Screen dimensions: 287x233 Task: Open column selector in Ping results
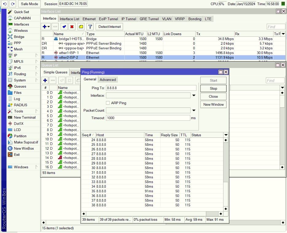point(226,135)
